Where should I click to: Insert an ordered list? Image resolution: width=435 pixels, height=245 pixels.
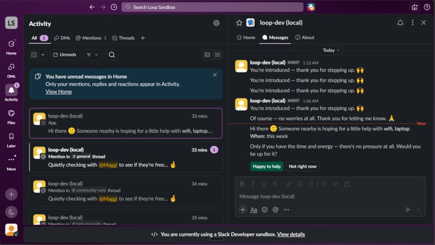[x=300, y=184]
